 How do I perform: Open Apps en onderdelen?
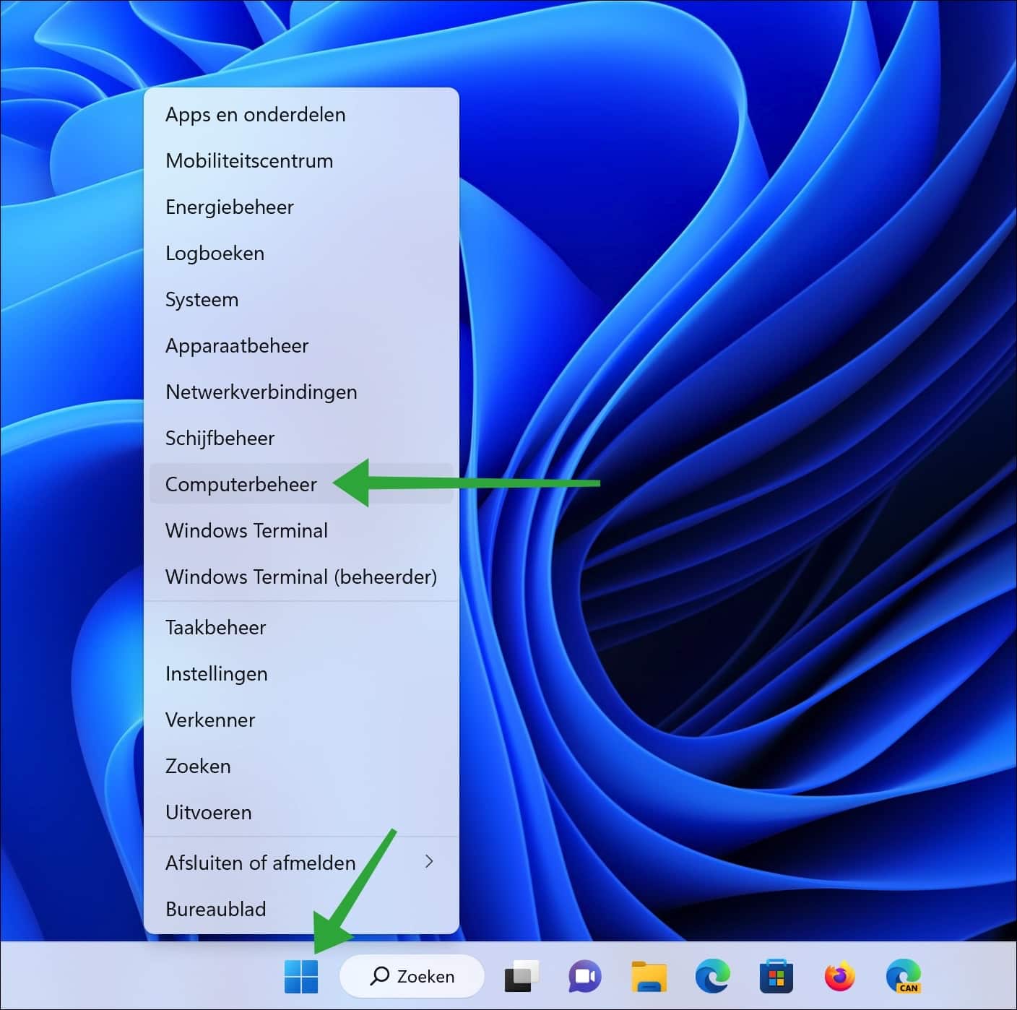(301, 114)
